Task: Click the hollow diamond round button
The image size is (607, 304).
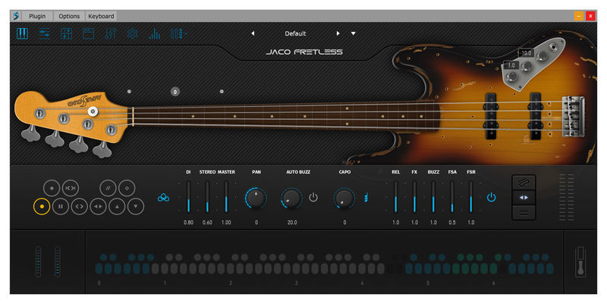Action: click(127, 188)
